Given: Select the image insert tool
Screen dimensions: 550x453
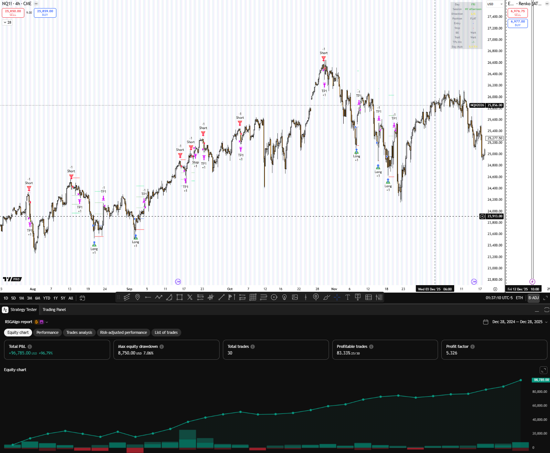Looking at the screenshot, I should (x=295, y=297).
